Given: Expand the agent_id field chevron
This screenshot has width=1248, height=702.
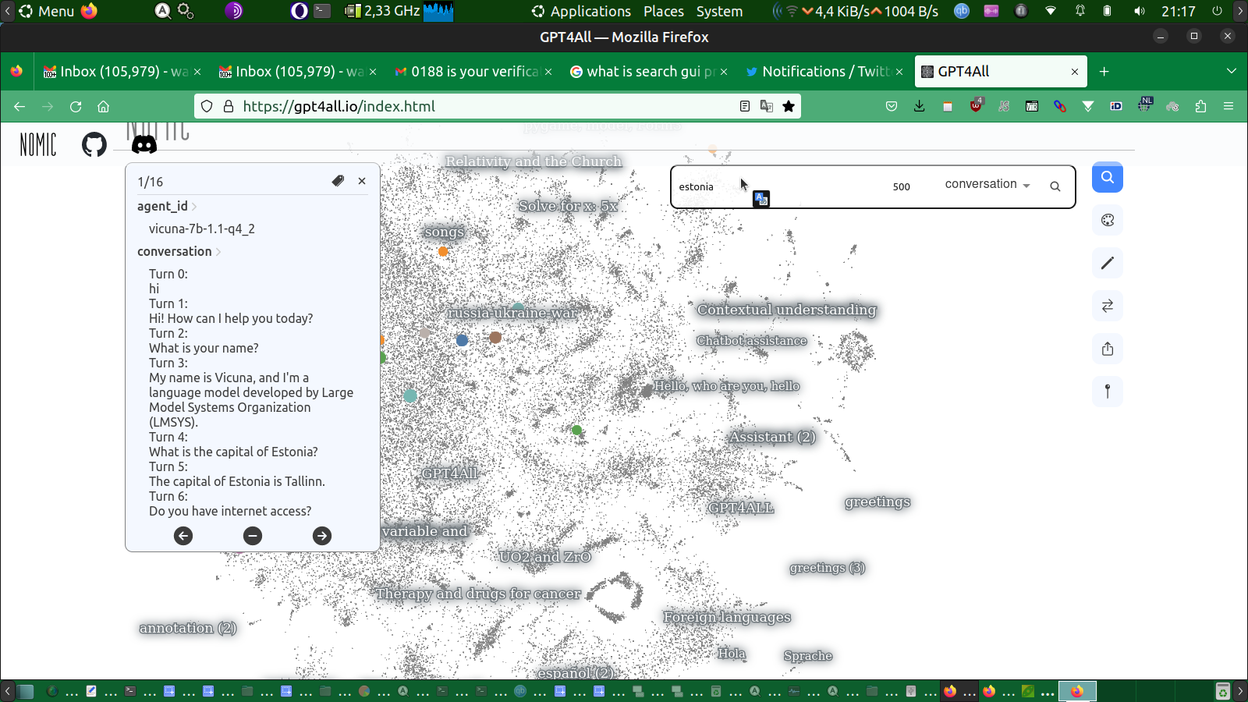Looking at the screenshot, I should coord(194,207).
